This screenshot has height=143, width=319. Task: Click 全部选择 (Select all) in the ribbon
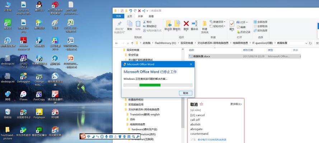(x=261, y=22)
